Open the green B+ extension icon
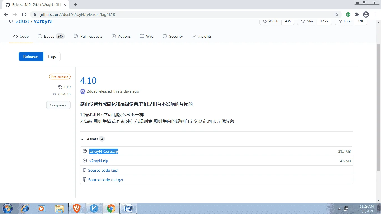The height and width of the screenshot is (214, 381). point(348,14)
